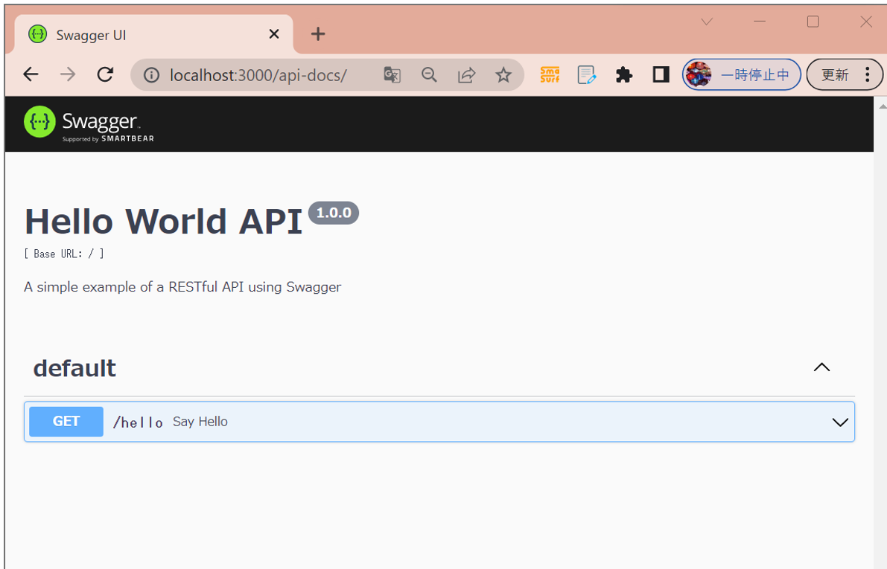Viewport: 887px width, 569px height.
Task: Click the page reload icon
Action: pyautogui.click(x=105, y=74)
